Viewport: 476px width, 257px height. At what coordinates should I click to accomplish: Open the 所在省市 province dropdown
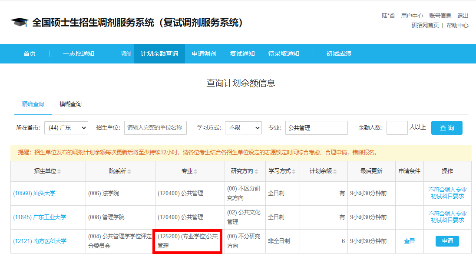point(66,128)
